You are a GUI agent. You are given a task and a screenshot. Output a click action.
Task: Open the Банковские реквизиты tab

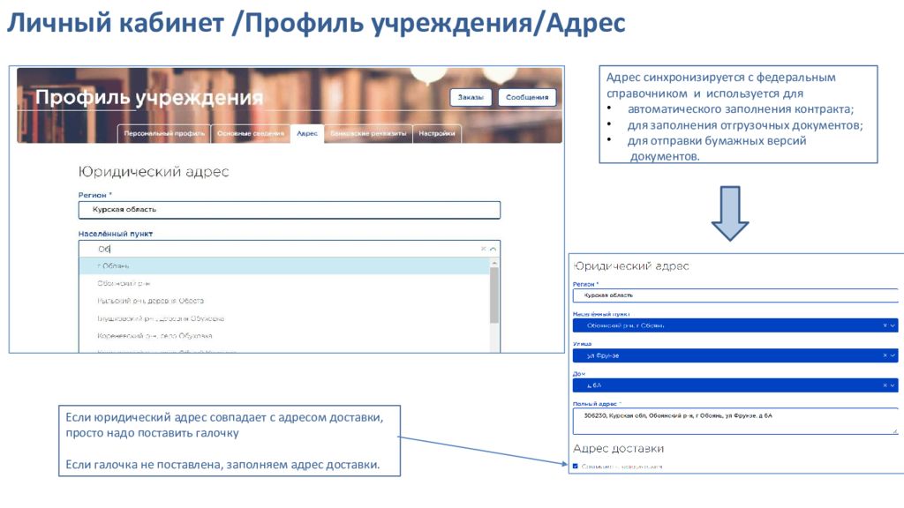(368, 134)
